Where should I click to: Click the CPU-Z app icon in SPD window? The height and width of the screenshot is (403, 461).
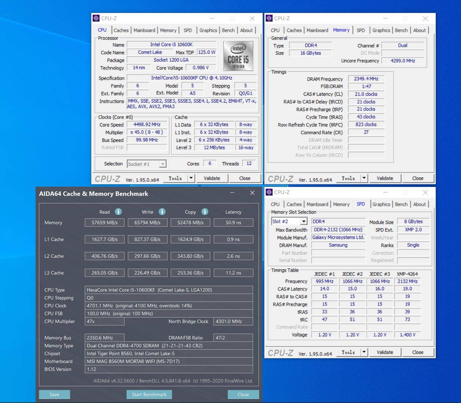coord(269,192)
